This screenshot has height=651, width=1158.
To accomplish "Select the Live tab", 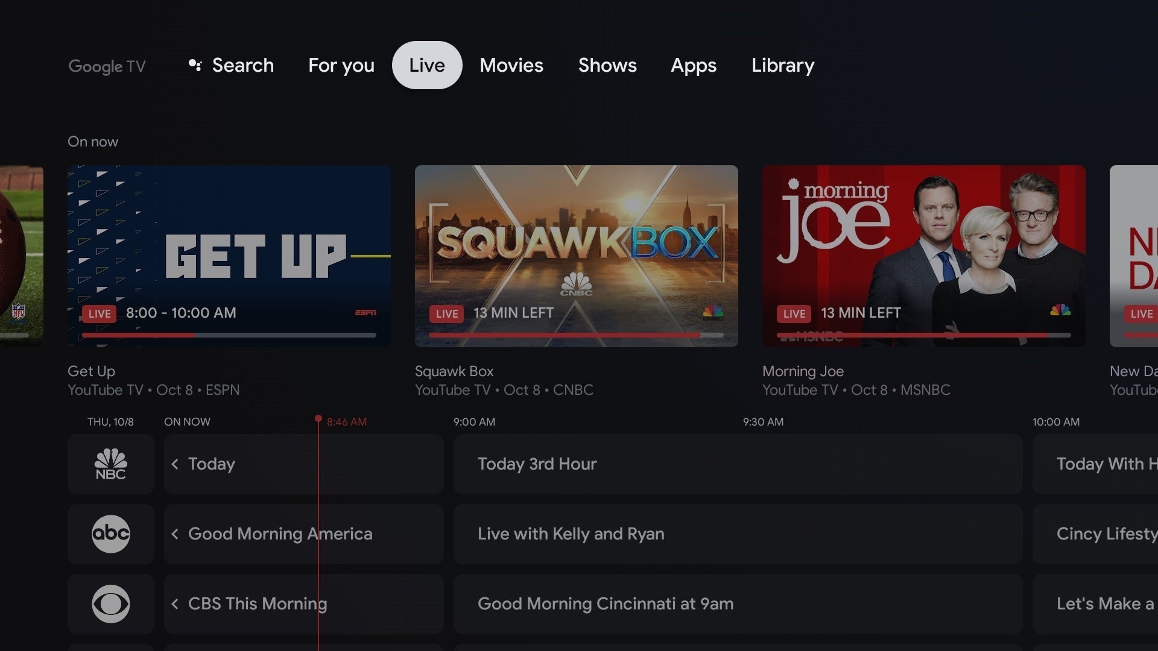I will [427, 65].
